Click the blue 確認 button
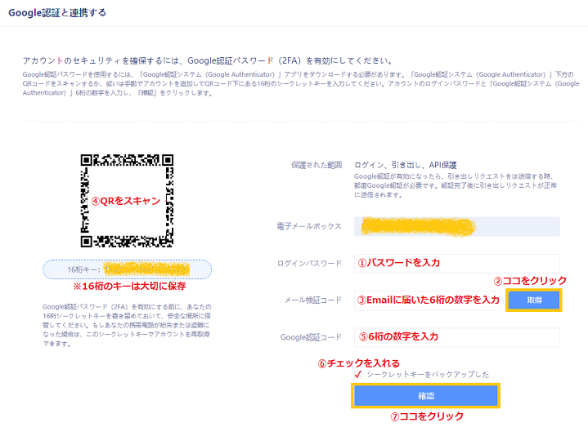Viewport: 588px width, 436px height. click(x=425, y=396)
